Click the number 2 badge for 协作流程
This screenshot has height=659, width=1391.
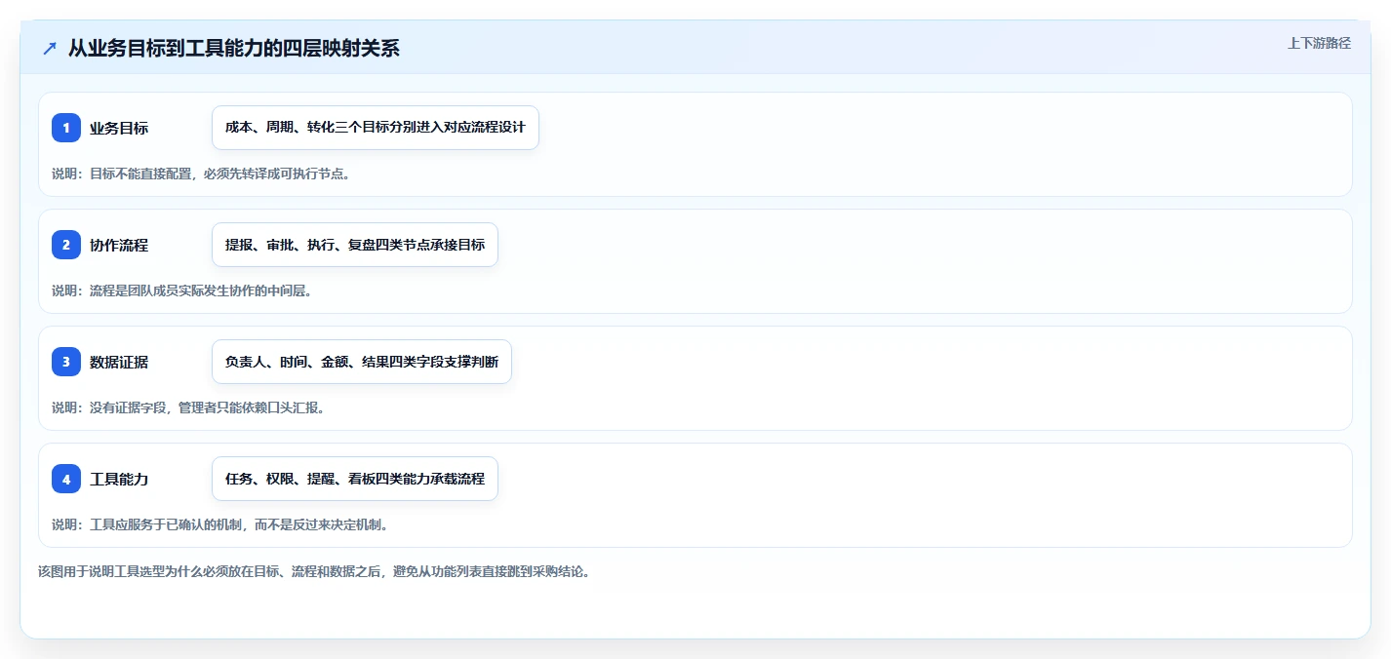(x=66, y=245)
